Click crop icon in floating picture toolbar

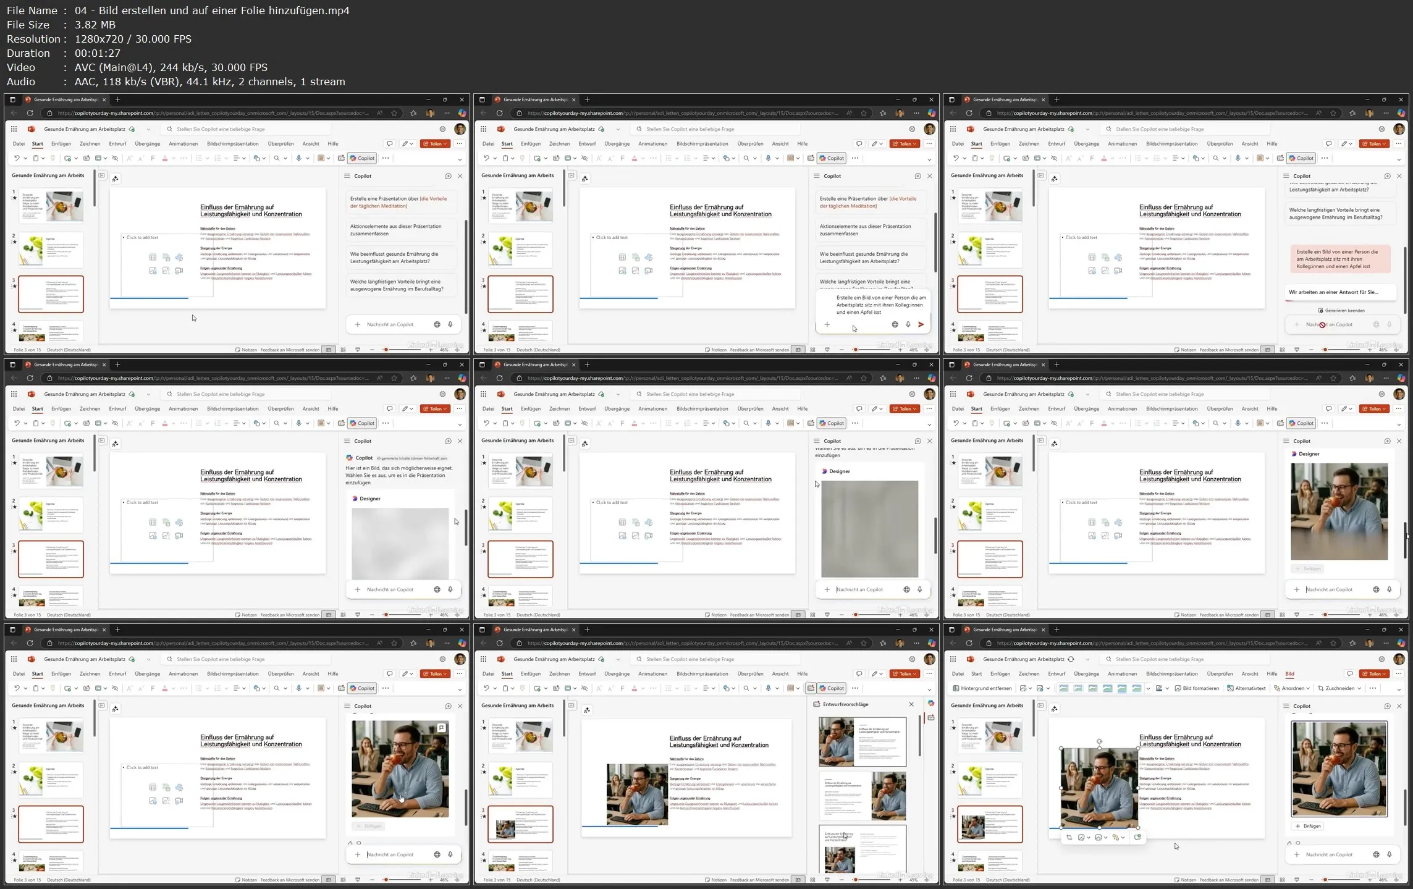(1069, 838)
